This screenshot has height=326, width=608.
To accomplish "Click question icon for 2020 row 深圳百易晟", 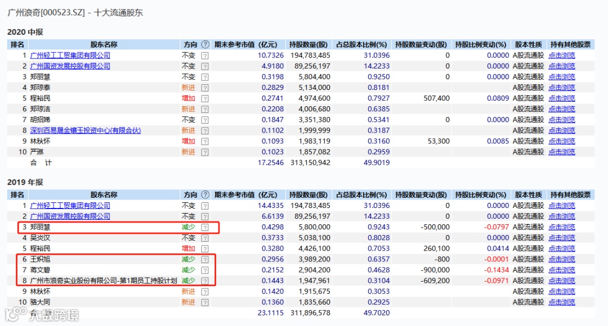I will [205, 131].
